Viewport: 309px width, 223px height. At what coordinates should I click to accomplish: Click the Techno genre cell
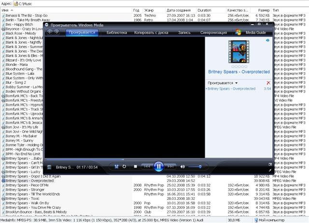150,15
